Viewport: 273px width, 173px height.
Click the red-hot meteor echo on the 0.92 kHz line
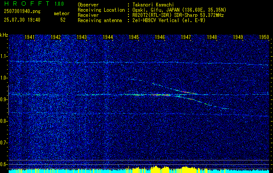pyautogui.click(x=161, y=95)
